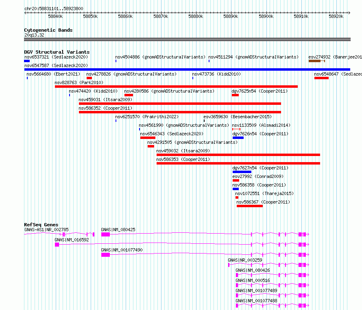Click the nsv6546343 red variant bar

pyautogui.click(x=148, y=138)
